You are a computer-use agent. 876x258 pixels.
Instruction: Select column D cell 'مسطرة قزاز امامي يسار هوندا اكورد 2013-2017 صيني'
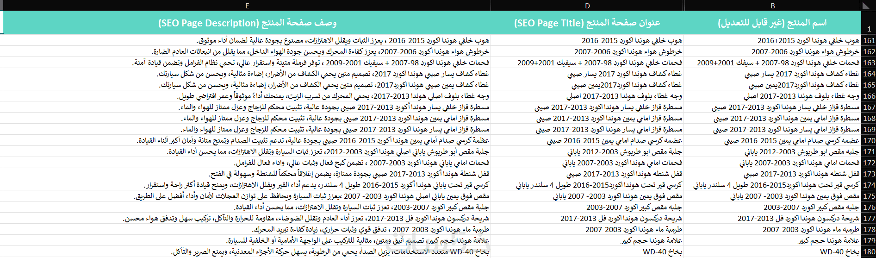point(587,129)
